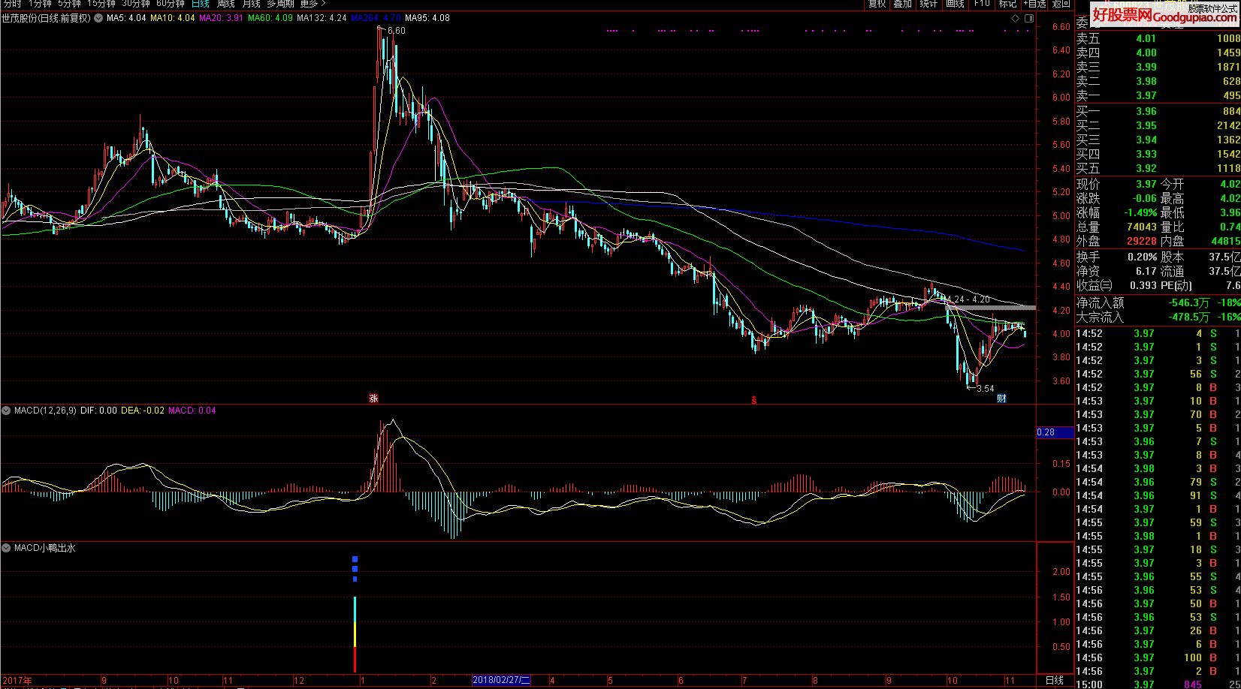
Task: Select the 30分钟 period tab
Action: 136,4
